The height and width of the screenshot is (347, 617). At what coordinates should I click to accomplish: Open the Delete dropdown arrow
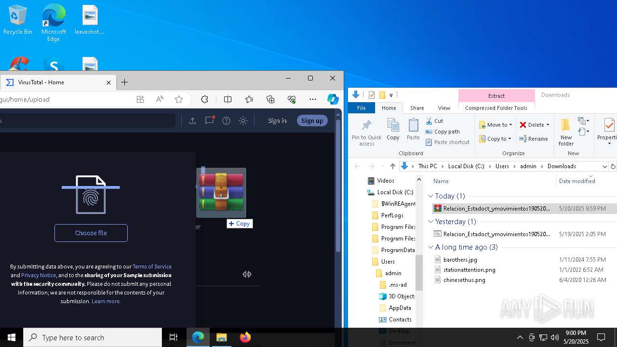pos(548,125)
